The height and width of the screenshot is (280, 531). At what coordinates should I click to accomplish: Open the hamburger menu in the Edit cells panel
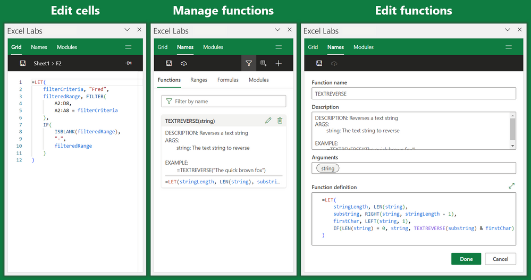click(128, 47)
